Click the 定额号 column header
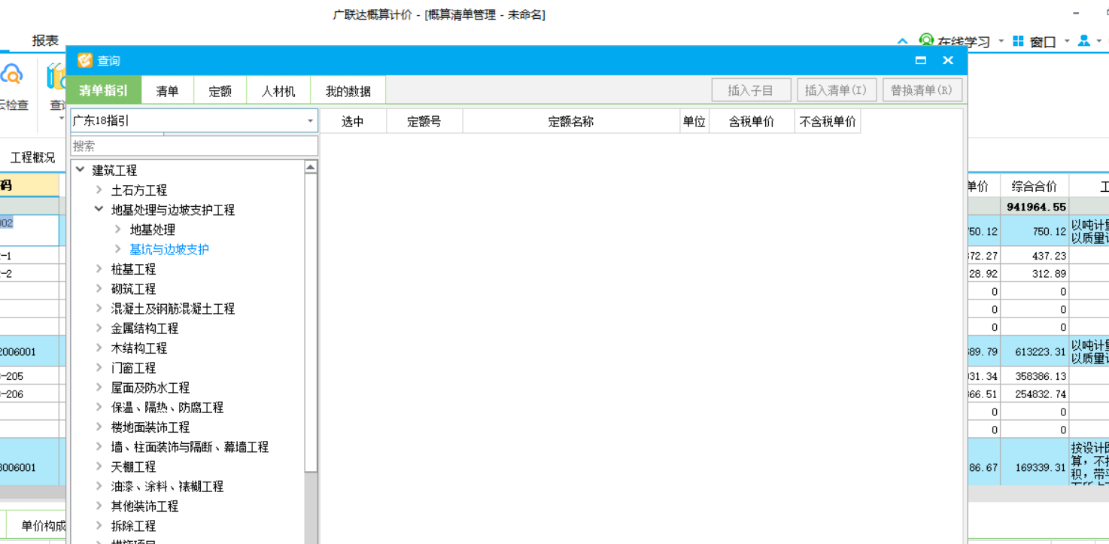The height and width of the screenshot is (544, 1109). [424, 121]
